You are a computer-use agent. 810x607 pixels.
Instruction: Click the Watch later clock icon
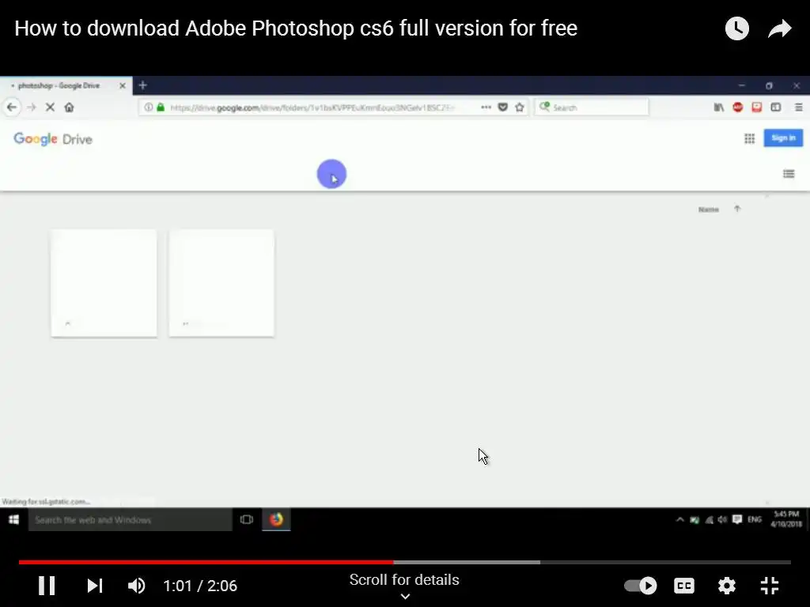tap(737, 28)
